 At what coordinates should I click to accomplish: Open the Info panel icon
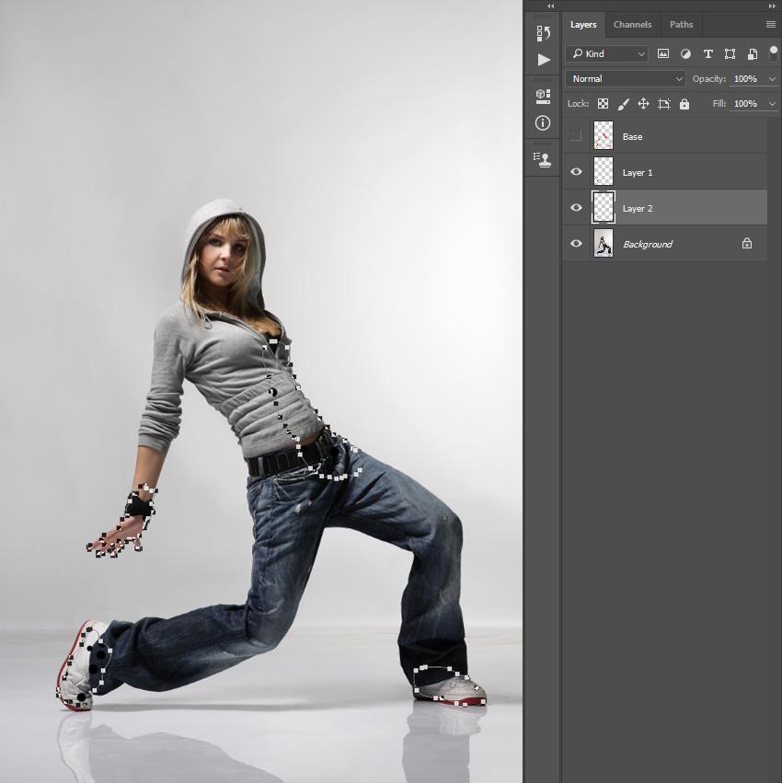tap(544, 122)
